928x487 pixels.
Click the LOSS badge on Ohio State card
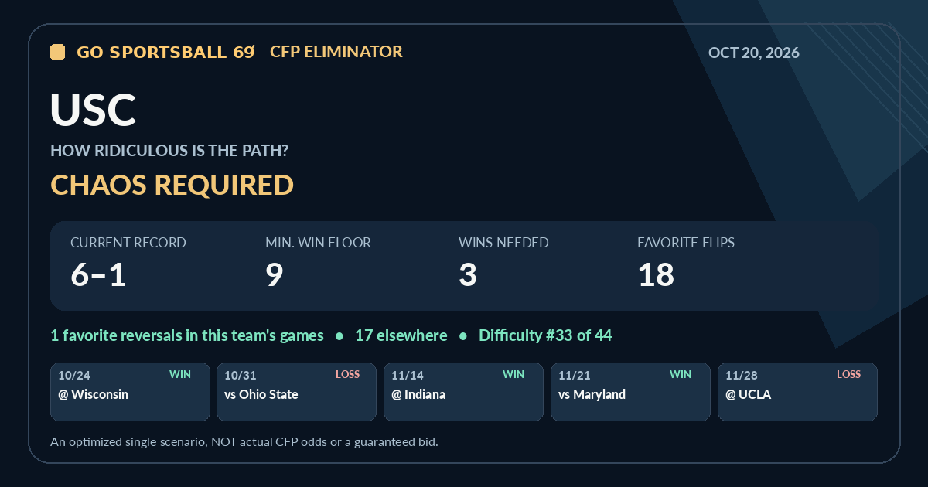348,375
